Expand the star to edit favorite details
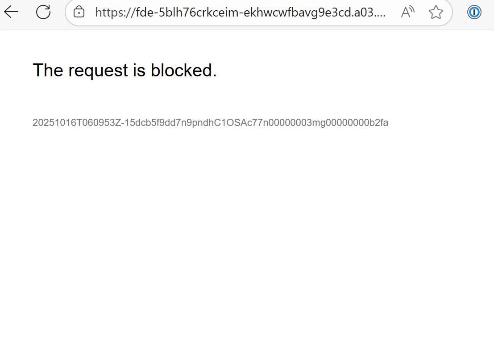This screenshot has width=494, height=347. point(436,12)
